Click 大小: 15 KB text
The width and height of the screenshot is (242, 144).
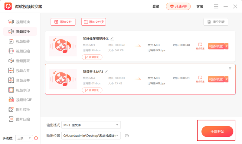point(115,83)
